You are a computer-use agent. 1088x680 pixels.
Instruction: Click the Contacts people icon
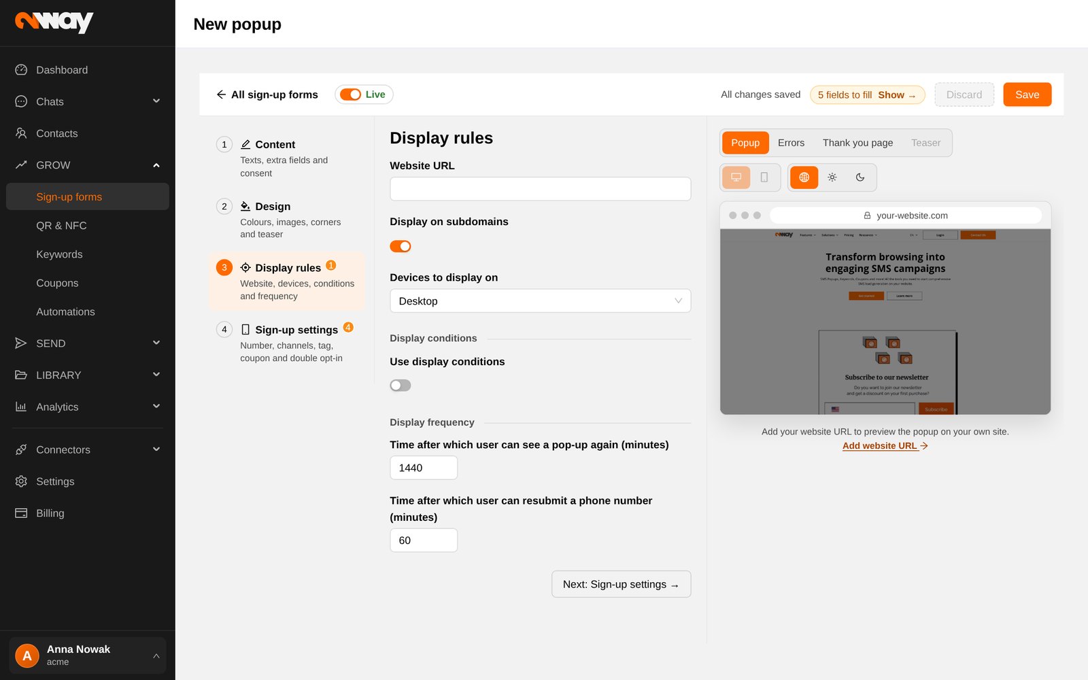tap(21, 133)
